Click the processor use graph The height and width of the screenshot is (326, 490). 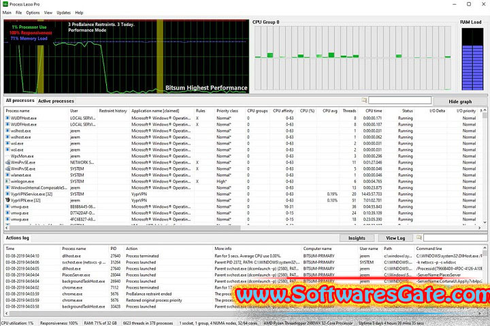tap(127, 56)
